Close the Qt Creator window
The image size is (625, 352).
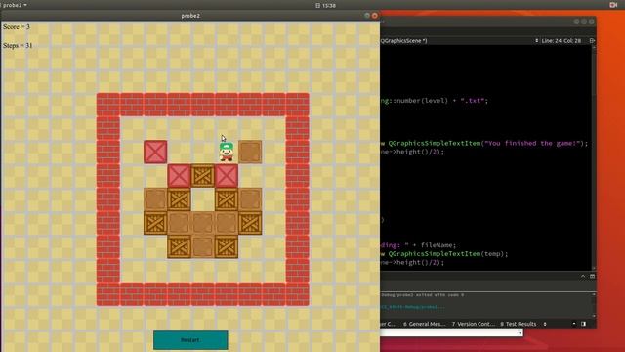pyautogui.click(x=592, y=22)
